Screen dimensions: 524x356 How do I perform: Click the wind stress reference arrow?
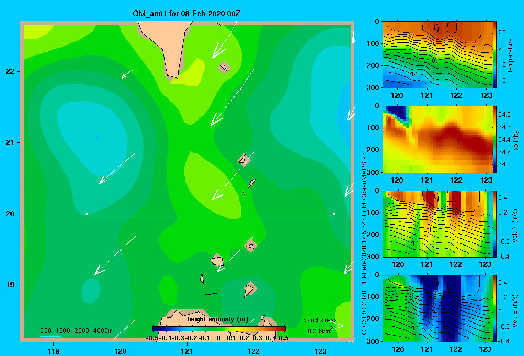point(322,326)
